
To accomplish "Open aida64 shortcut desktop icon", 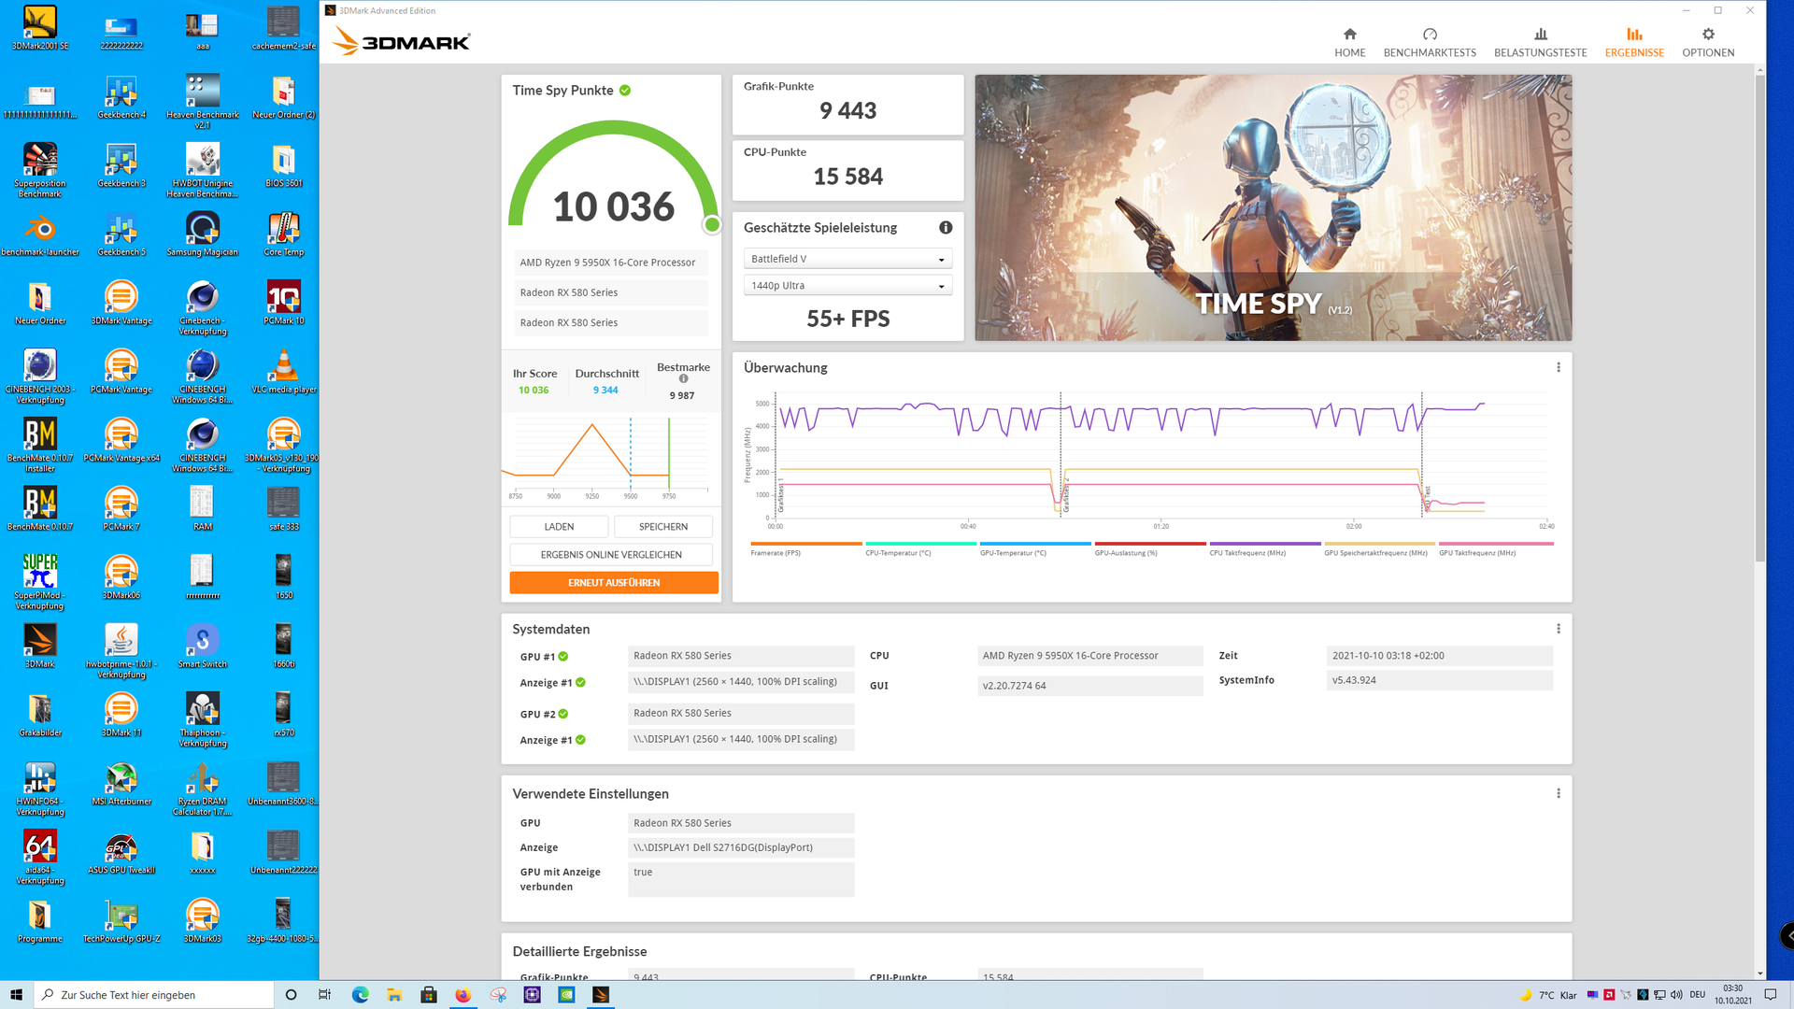I will [x=40, y=857].
